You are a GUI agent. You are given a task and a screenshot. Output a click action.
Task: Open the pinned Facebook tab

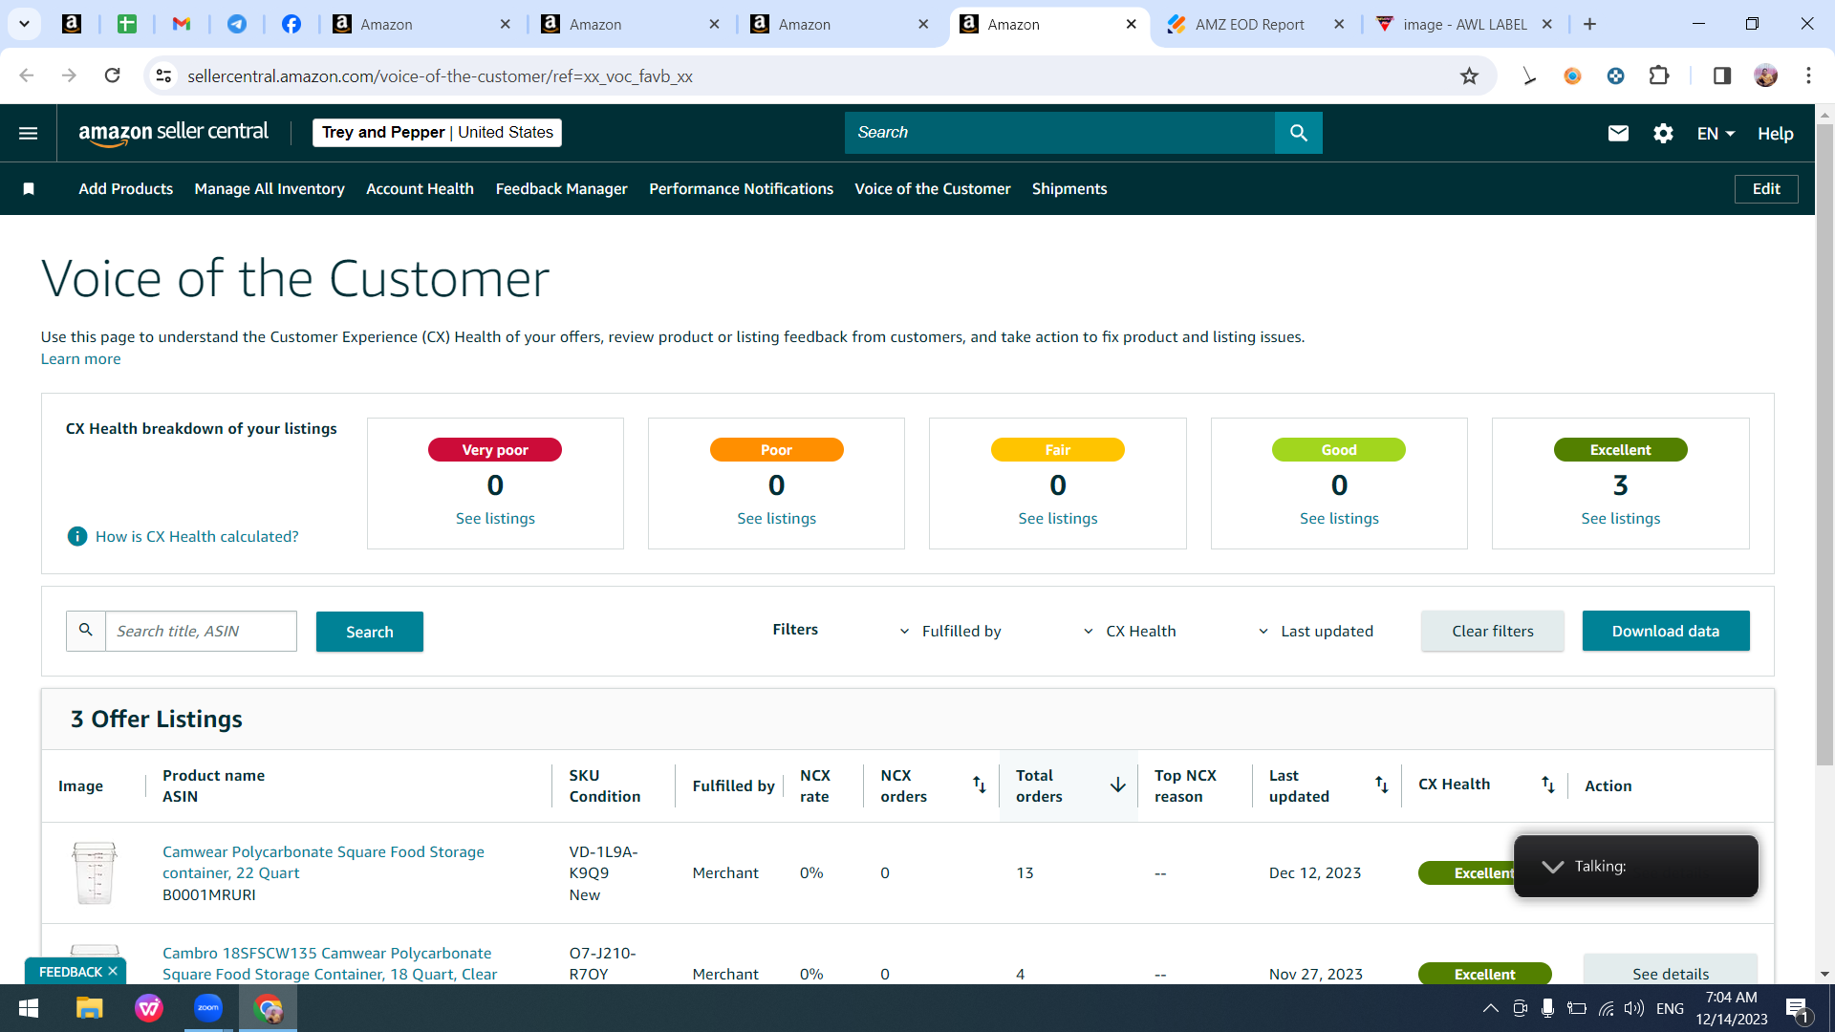coord(291,24)
